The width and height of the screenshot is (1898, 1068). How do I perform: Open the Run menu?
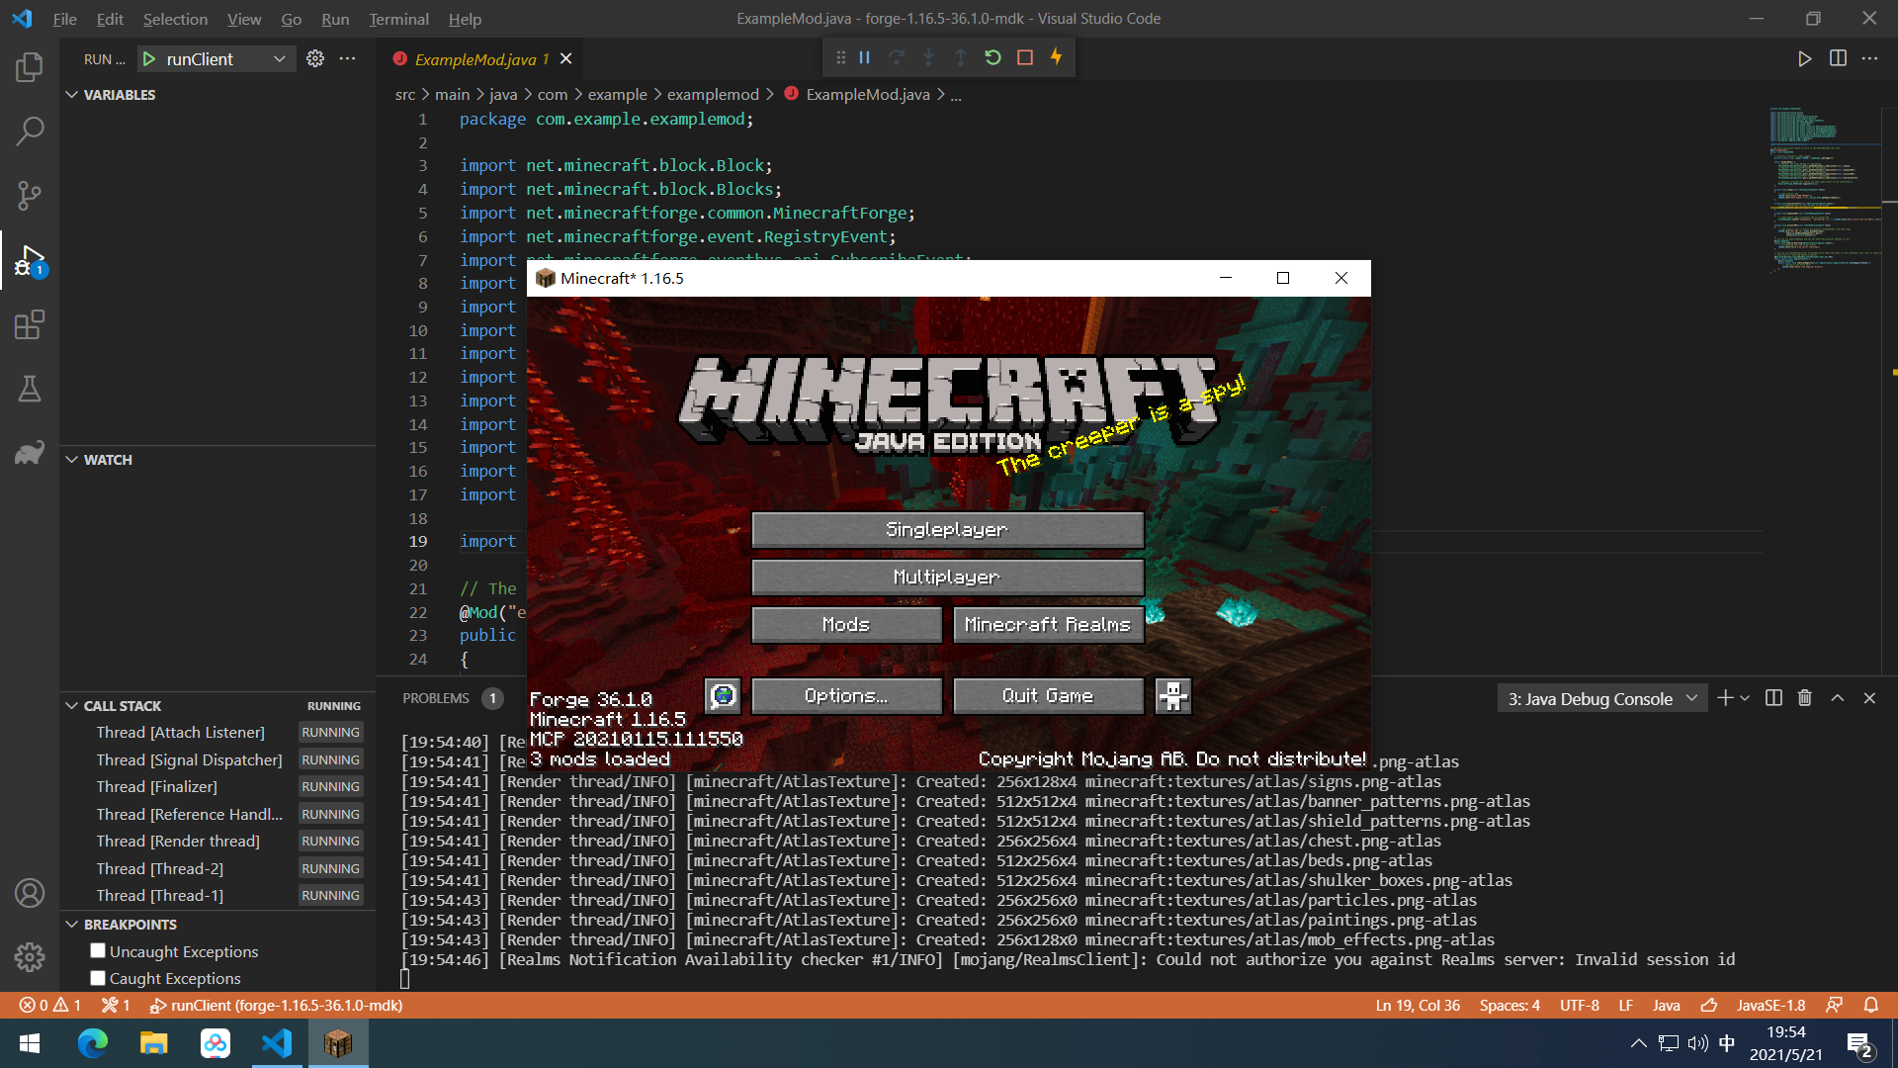point(335,19)
